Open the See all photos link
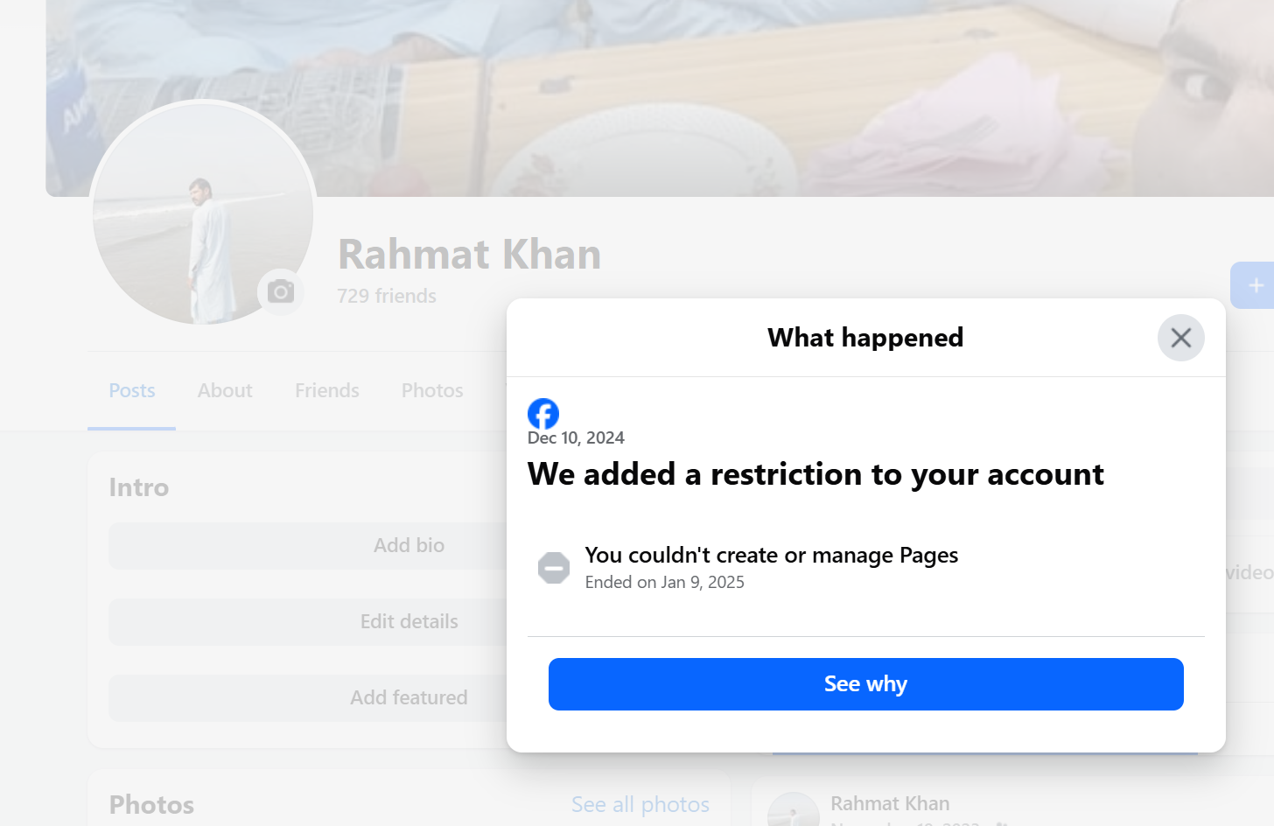Viewport: 1274px width, 826px height. coord(640,804)
